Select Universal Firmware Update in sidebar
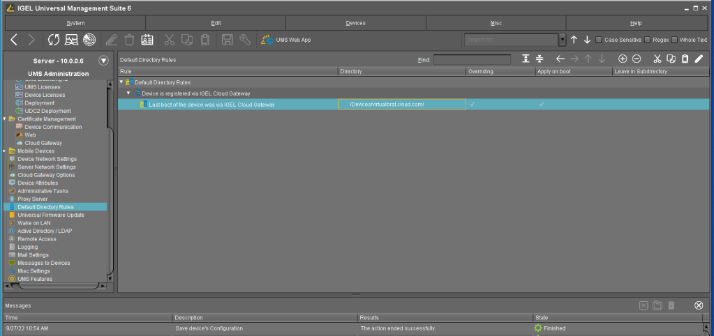The image size is (714, 336). [x=51, y=215]
